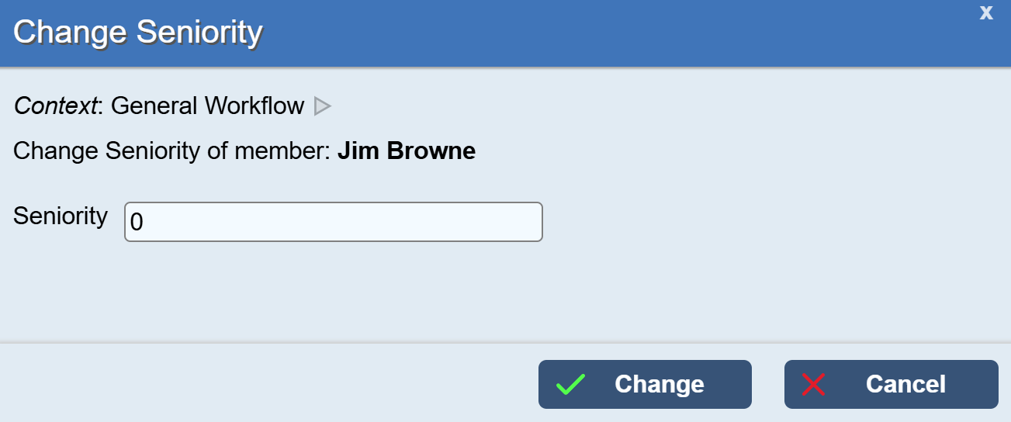Click the word 'Change' on the confirm button
1011x422 pixels.
point(659,385)
